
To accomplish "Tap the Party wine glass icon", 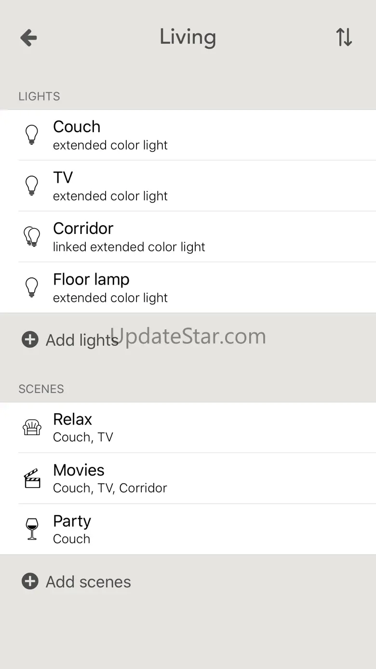I will coord(32,529).
